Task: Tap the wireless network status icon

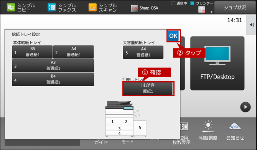Action: click(201, 10)
